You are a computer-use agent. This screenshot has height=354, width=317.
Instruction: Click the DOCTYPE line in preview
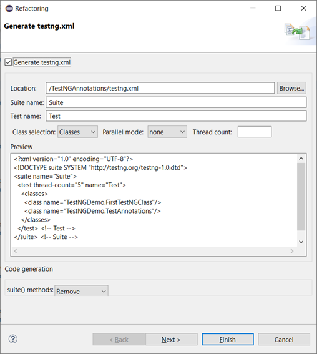pos(100,168)
